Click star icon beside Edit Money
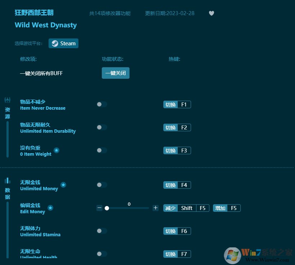The width and height of the screenshot is (295, 265). (50, 208)
